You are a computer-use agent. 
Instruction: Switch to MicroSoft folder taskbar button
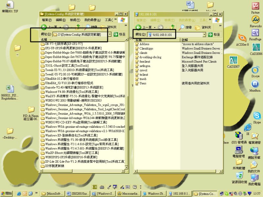pyautogui.click(x=52, y=193)
